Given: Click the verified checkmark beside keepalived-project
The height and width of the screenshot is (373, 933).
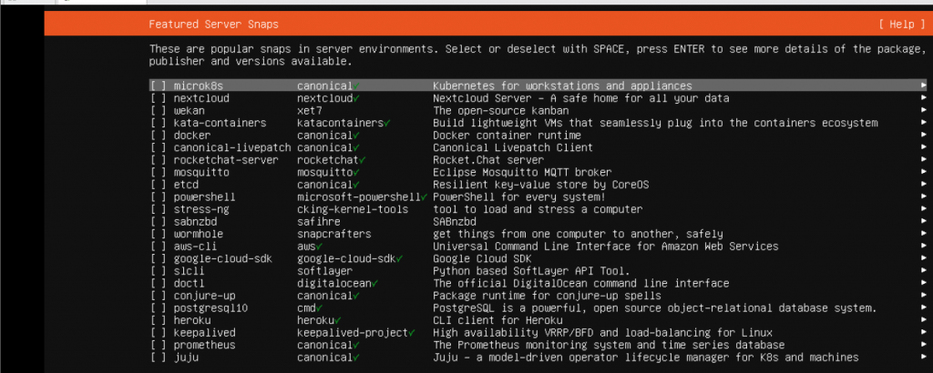Looking at the screenshot, I should click(412, 333).
